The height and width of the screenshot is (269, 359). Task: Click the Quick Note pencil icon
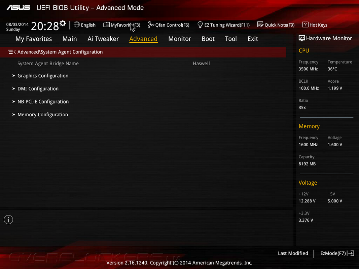click(x=260, y=25)
